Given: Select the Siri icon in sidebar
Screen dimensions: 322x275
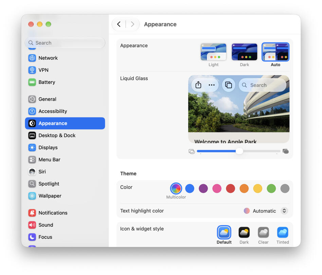Looking at the screenshot, I should (x=32, y=171).
